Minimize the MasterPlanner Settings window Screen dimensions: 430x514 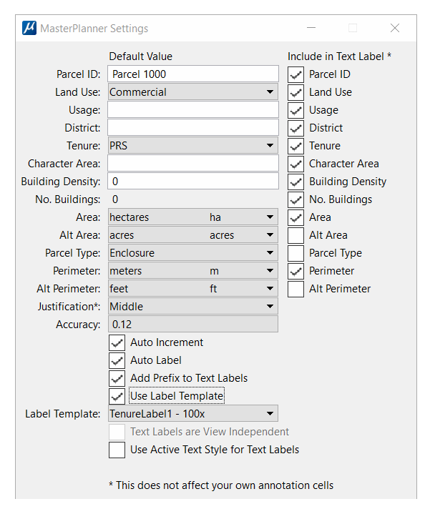(x=311, y=28)
